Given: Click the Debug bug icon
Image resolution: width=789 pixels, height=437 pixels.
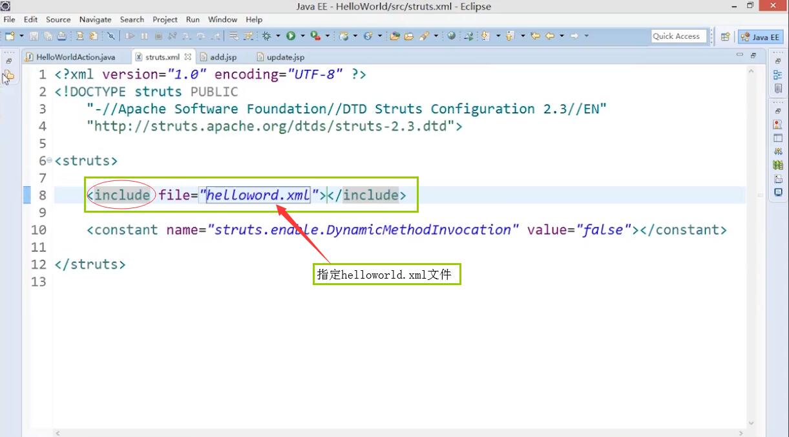Looking at the screenshot, I should coord(266,36).
